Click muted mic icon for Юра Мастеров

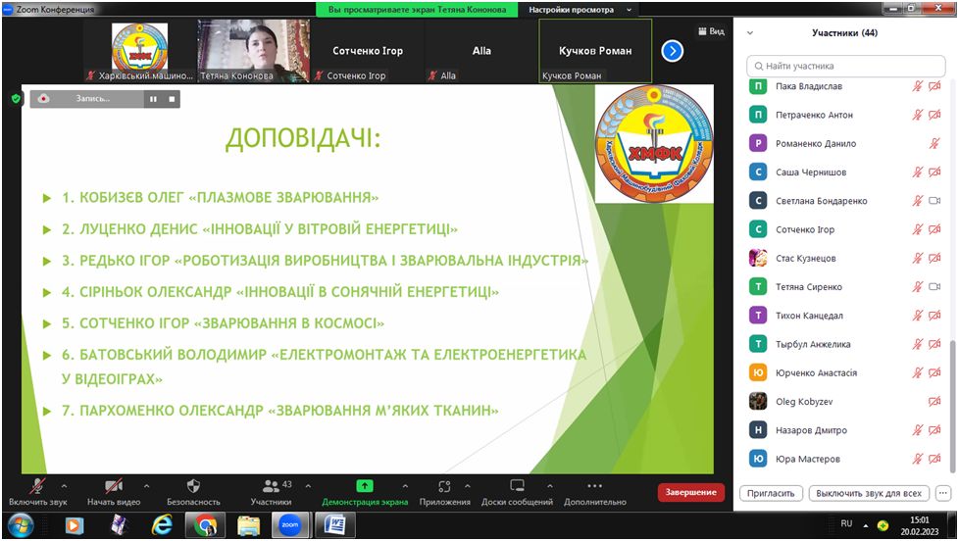[x=918, y=459]
